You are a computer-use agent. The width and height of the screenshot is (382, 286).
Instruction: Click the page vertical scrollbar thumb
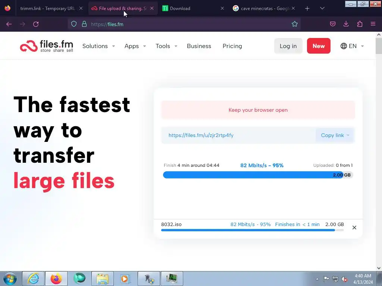pos(379,46)
